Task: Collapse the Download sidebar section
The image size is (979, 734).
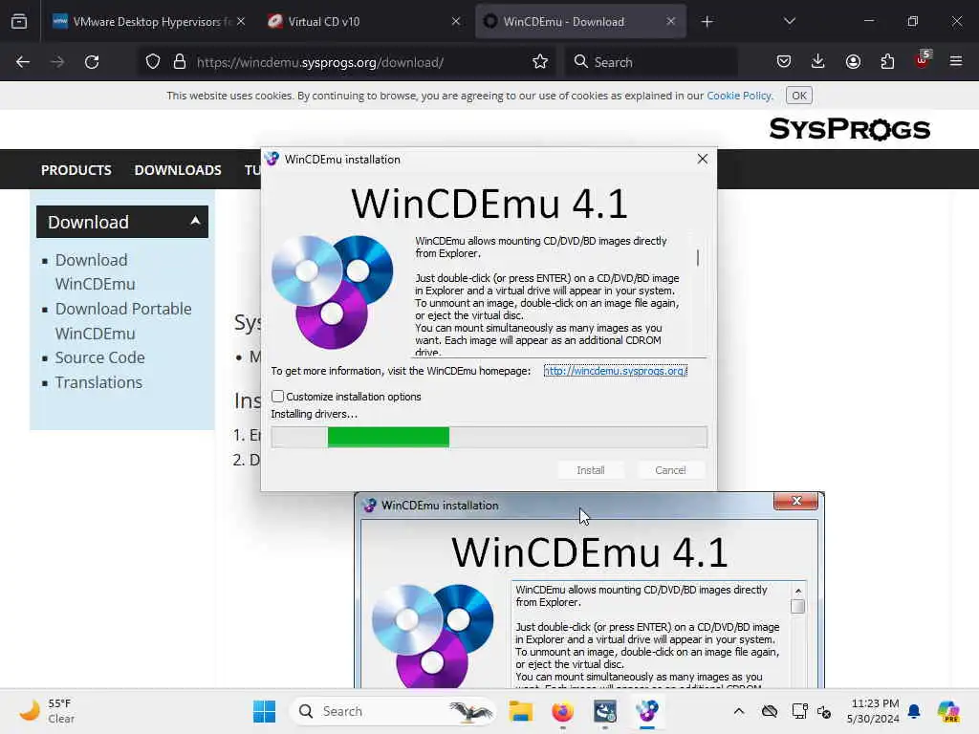Action: (122, 222)
